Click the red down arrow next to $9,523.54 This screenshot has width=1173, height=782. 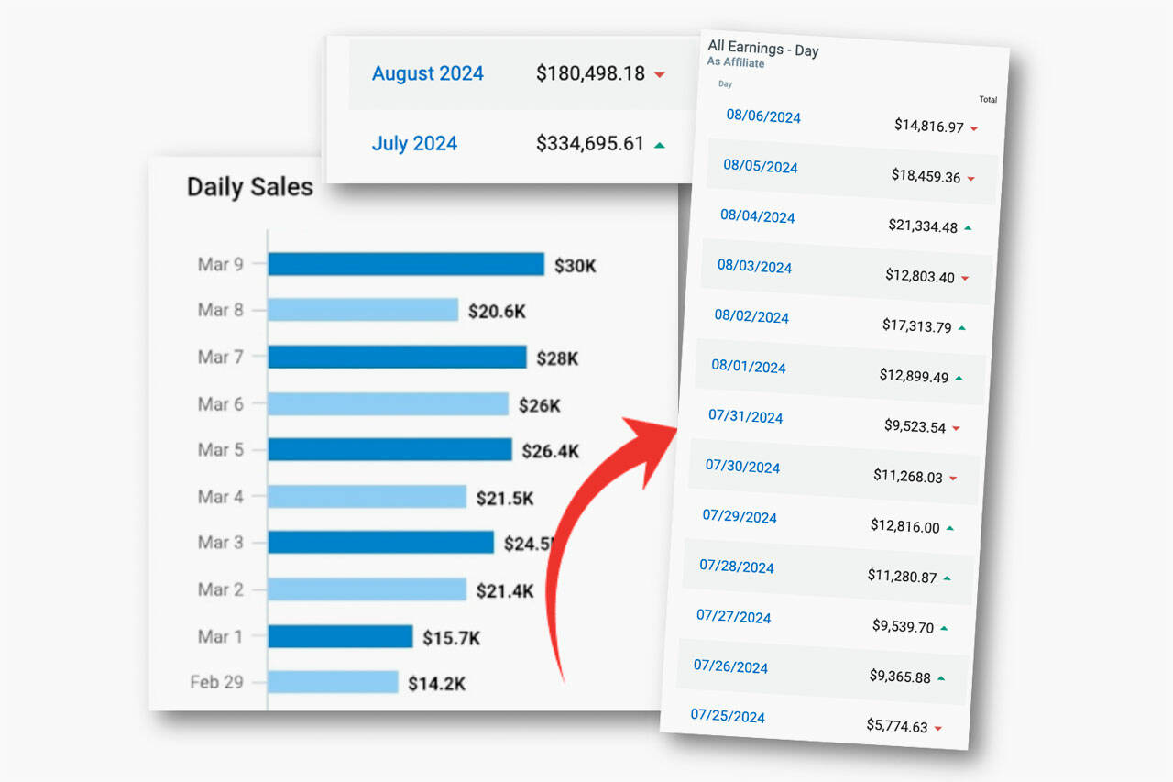[956, 428]
